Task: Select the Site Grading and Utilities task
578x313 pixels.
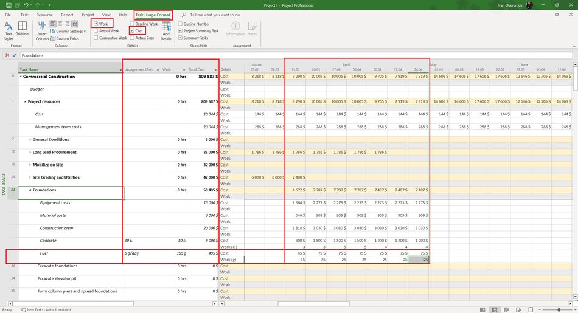Action: (56, 177)
